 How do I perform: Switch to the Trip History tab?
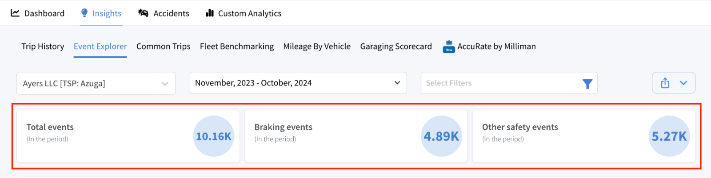tap(43, 46)
